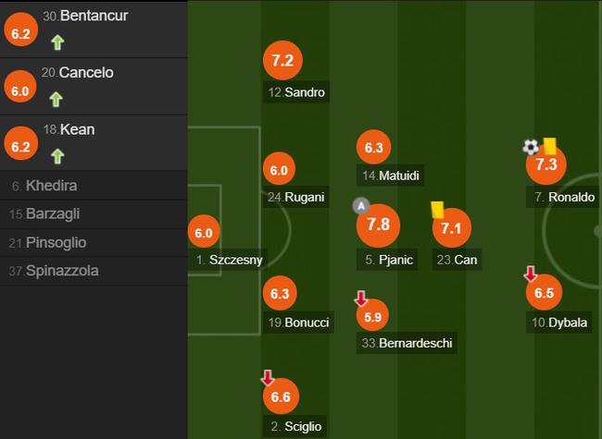The image size is (602, 439).
Task: Select Spinazzola in the substitutes list
Action: click(x=61, y=271)
